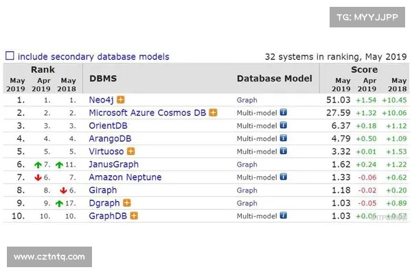Click the include secondary database models label

click(x=93, y=57)
